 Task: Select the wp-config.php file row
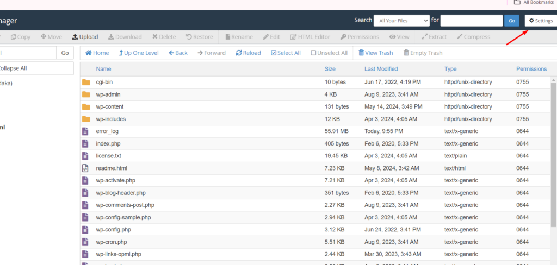[x=114, y=230]
